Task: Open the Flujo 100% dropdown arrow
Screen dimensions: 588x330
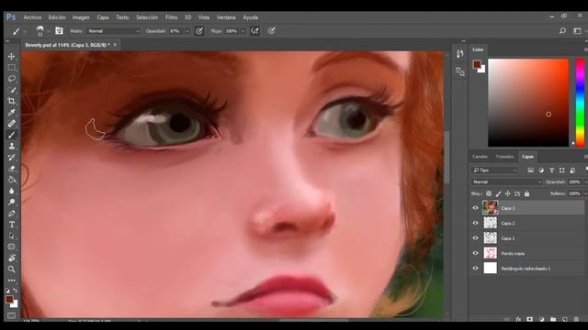Action: click(243, 31)
